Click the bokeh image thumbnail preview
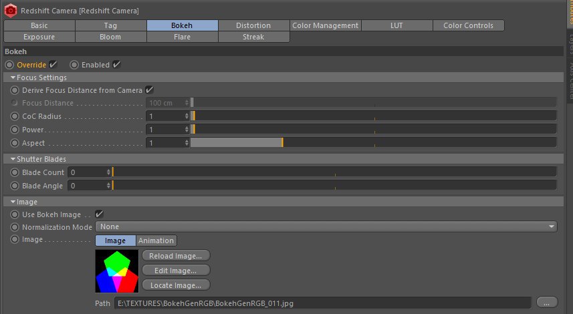573x314 pixels. 117,271
